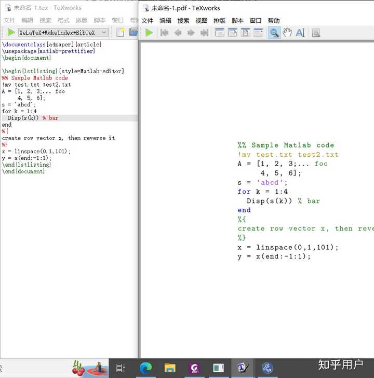The image size is (374, 378).
Task: Click the 未命名-1.pdf viewer title bar
Action: (257, 8)
